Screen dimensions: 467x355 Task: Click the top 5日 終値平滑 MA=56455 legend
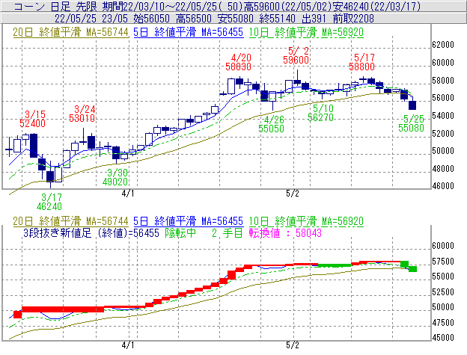189,32
